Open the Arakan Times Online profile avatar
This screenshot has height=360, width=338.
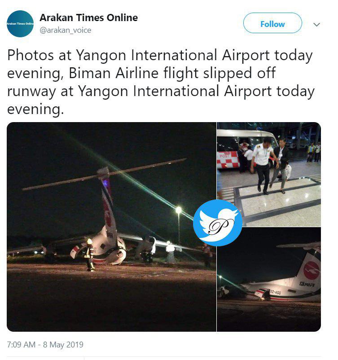pyautogui.click(x=20, y=24)
